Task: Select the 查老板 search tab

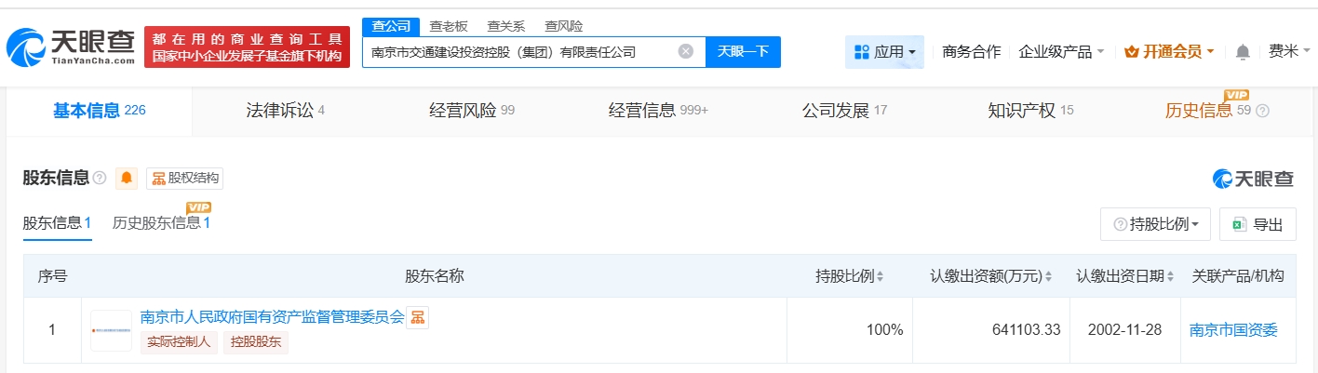Action: click(449, 26)
